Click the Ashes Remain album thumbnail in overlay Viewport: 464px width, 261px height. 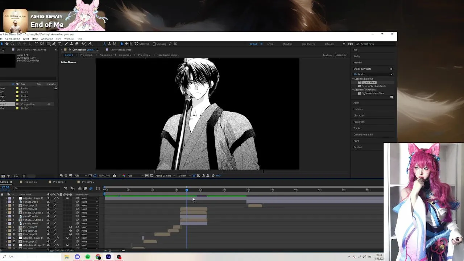[x=15, y=20]
